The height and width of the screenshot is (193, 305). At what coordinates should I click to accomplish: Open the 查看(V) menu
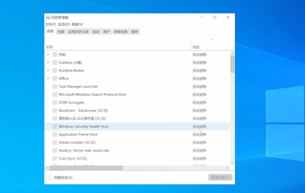[77, 24]
